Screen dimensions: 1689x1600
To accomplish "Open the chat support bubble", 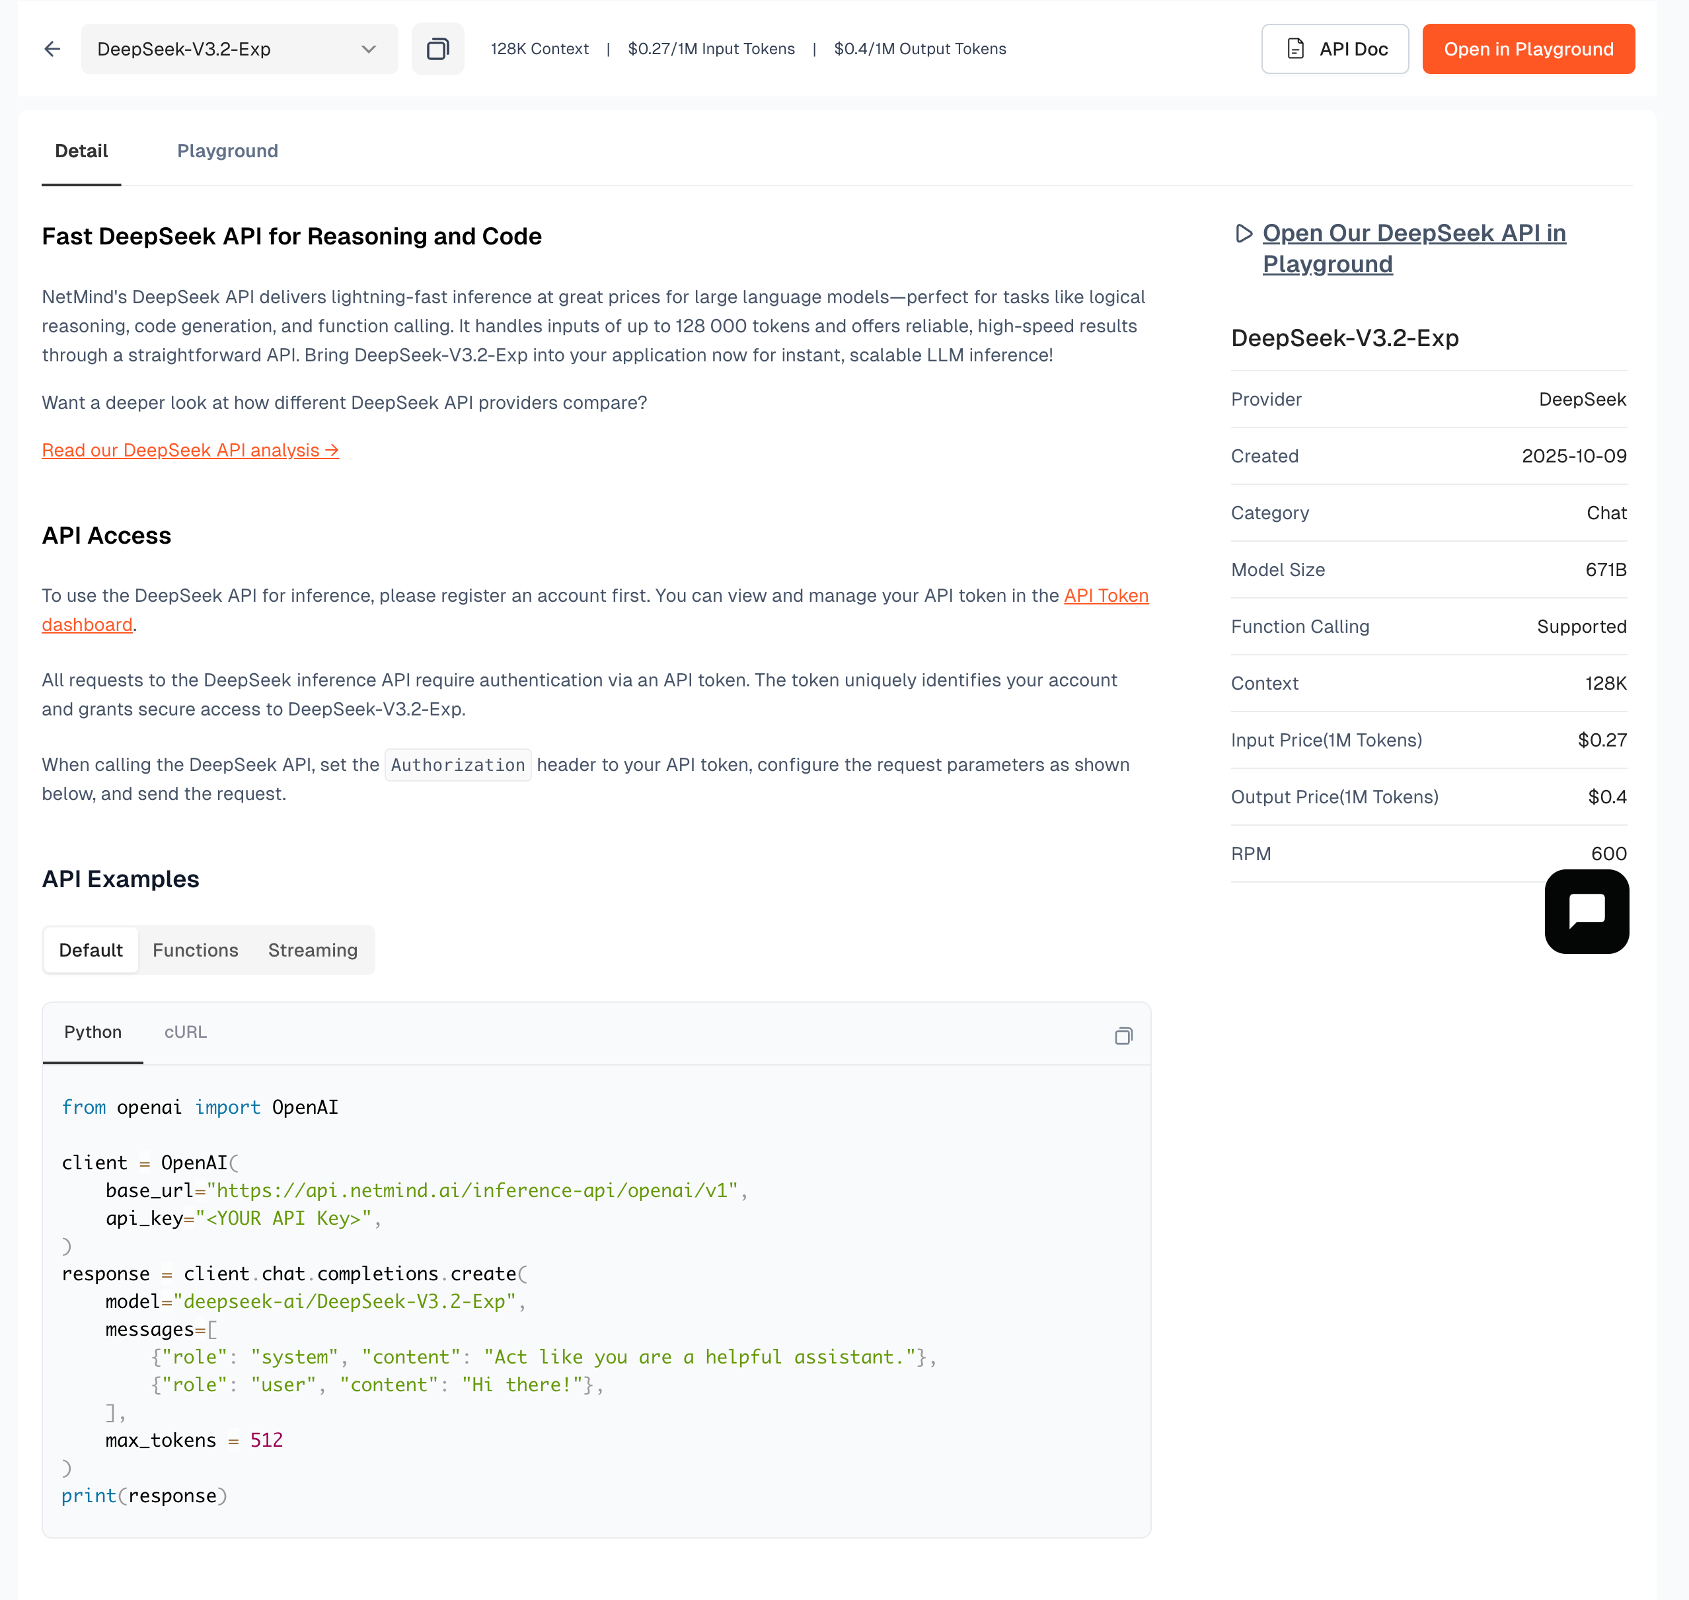I will pyautogui.click(x=1586, y=911).
